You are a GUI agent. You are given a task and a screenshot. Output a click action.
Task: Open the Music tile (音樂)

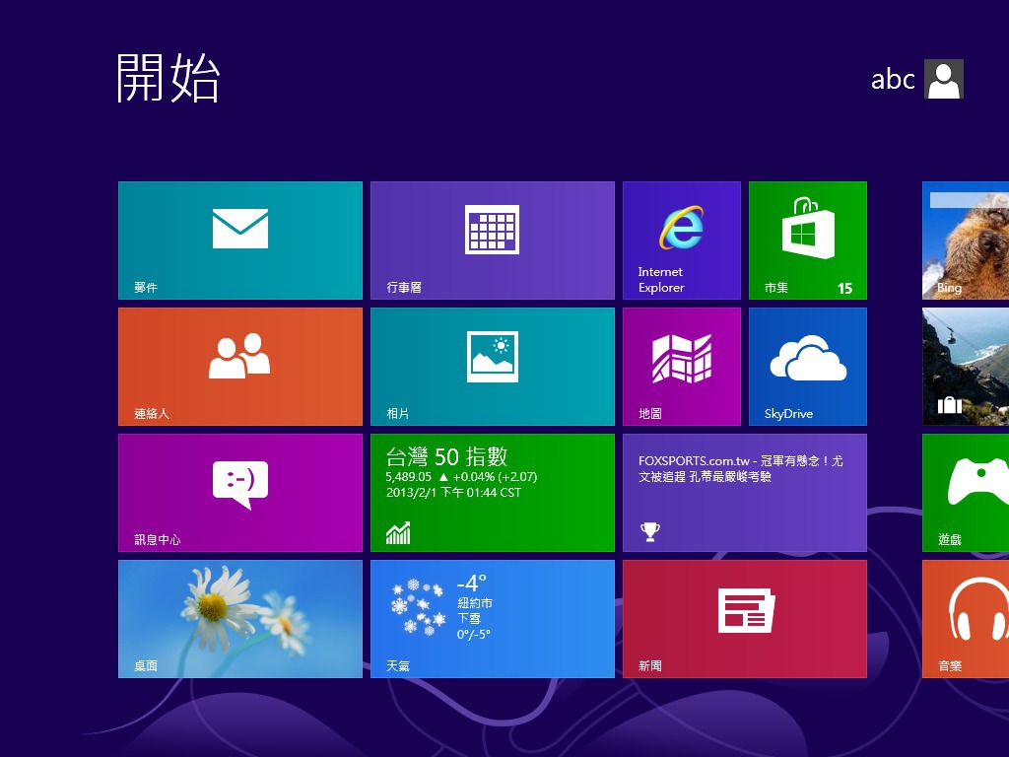pos(966,619)
